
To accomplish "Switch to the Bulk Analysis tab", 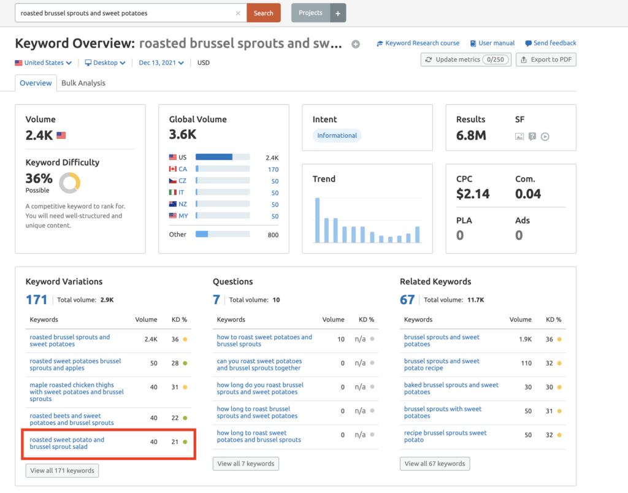I will tap(83, 83).
